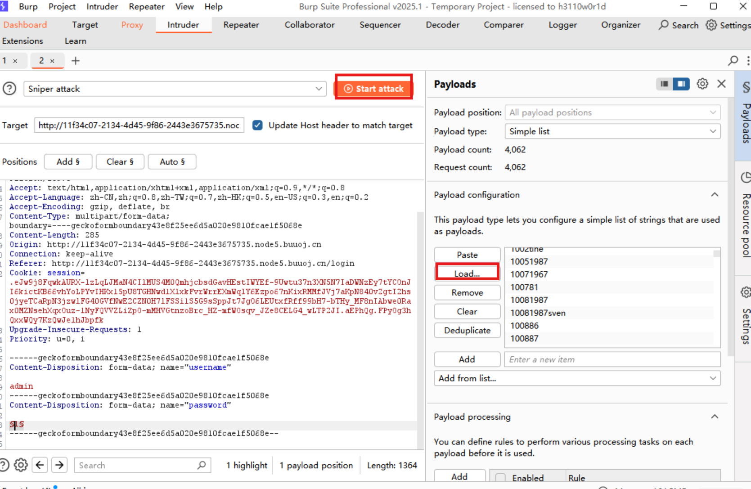Switch to the Decoder tab
Viewport: 751px width, 489px height.
[x=443, y=25]
